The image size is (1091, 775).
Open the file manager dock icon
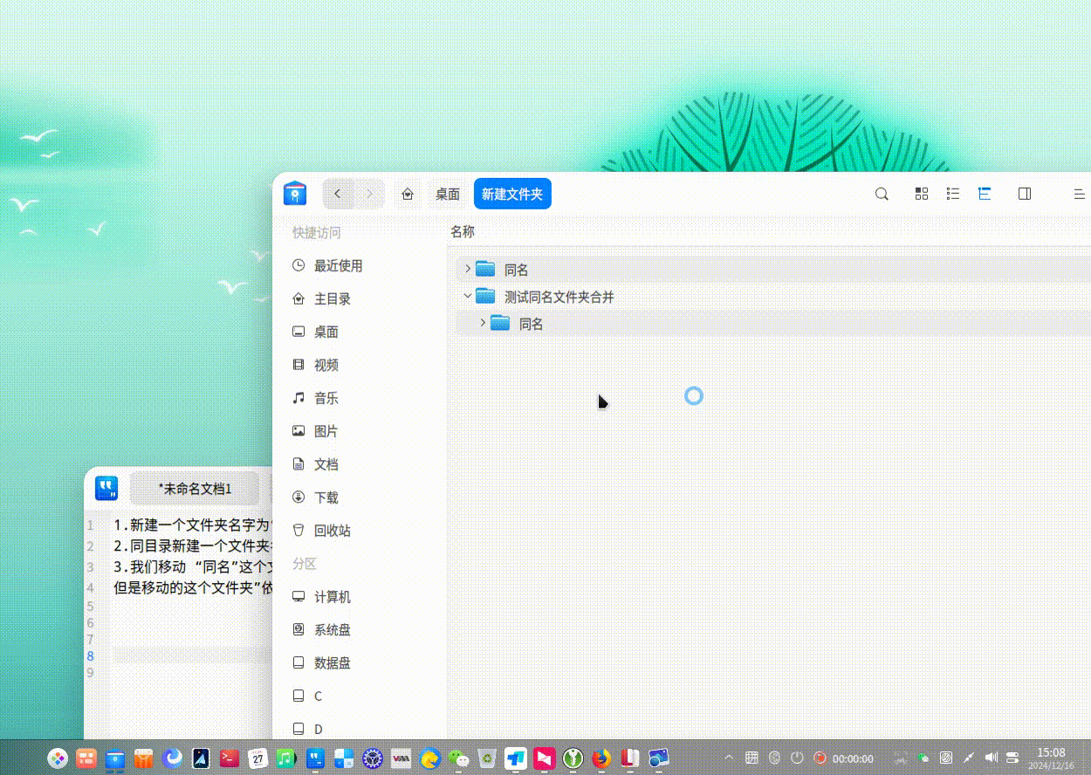click(x=115, y=758)
